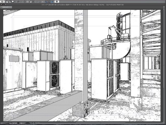The width and height of the screenshot is (166, 125).
Task: Click the canvas rotation slider
Action: point(28,123)
